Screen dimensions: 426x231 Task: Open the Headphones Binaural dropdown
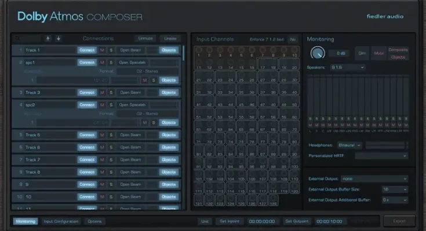pyautogui.click(x=351, y=145)
